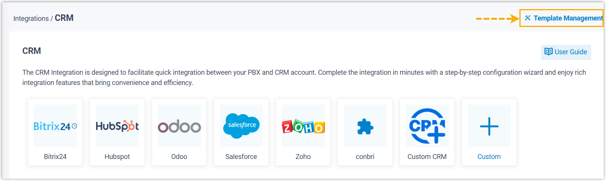606x181 pixels.
Task: Click the User Guide book icon
Action: pos(548,52)
